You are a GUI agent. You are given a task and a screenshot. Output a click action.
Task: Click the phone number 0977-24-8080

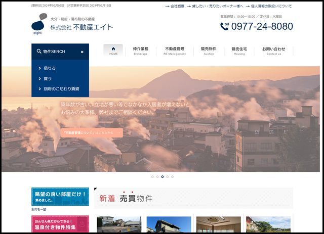coord(262,26)
